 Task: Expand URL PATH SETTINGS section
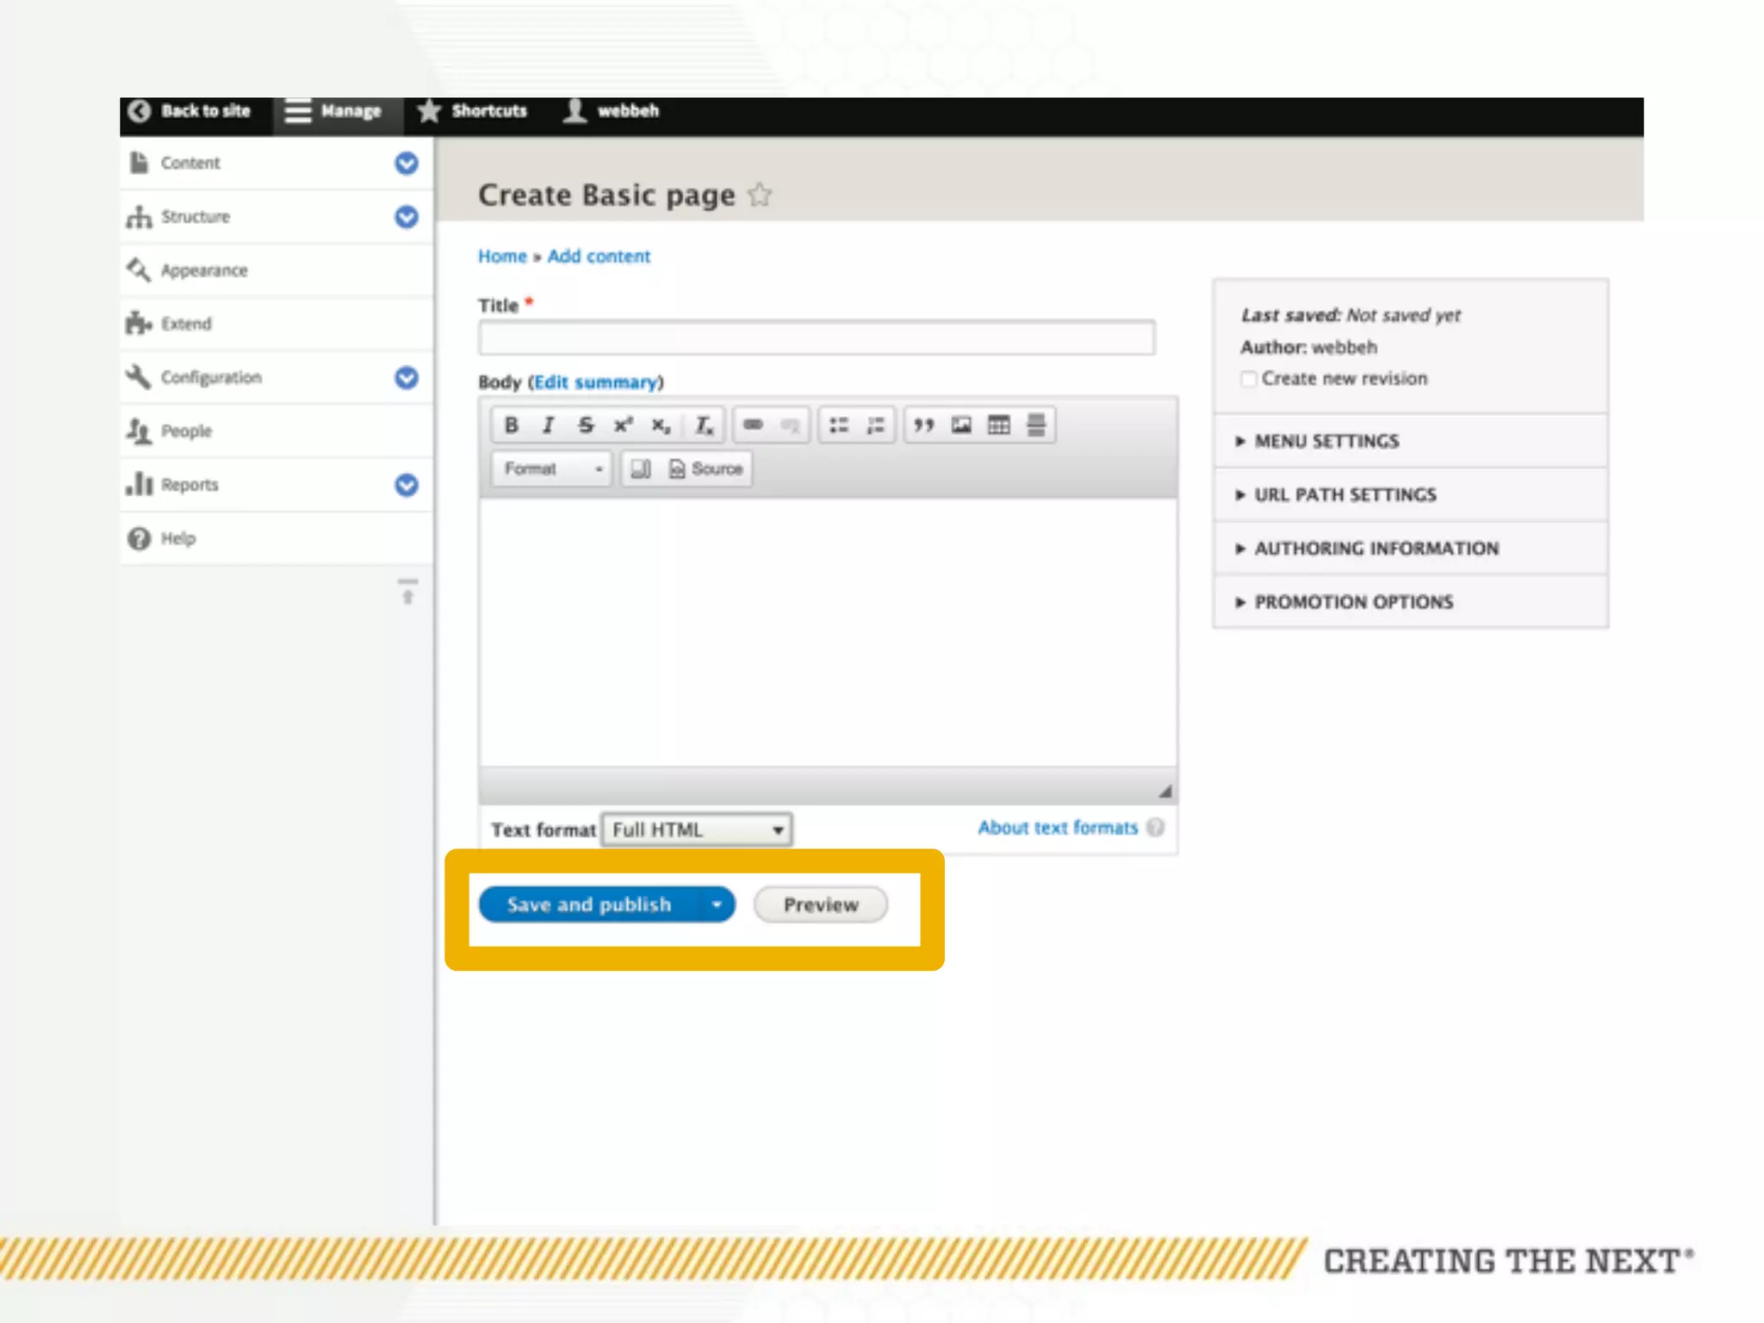(1345, 495)
